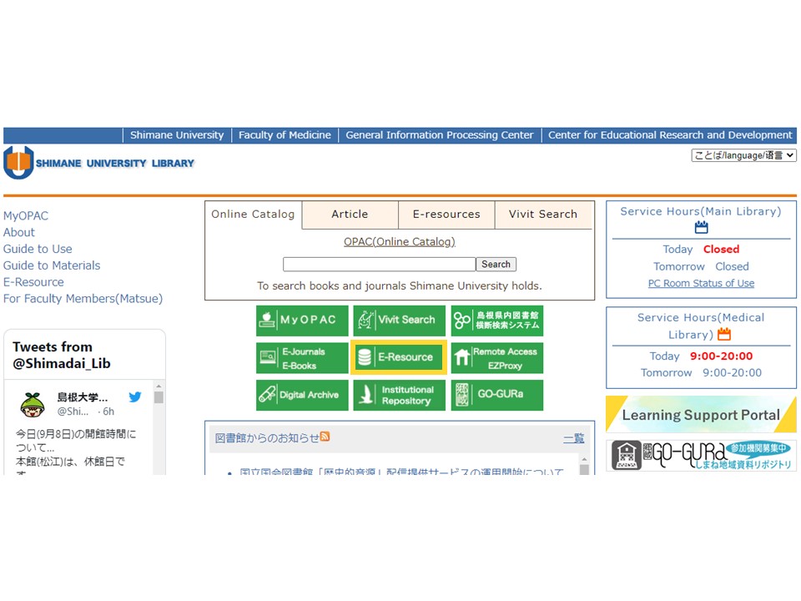The image size is (801, 601).
Task: Open E-Resource sidebar link
Action: pyautogui.click(x=33, y=282)
